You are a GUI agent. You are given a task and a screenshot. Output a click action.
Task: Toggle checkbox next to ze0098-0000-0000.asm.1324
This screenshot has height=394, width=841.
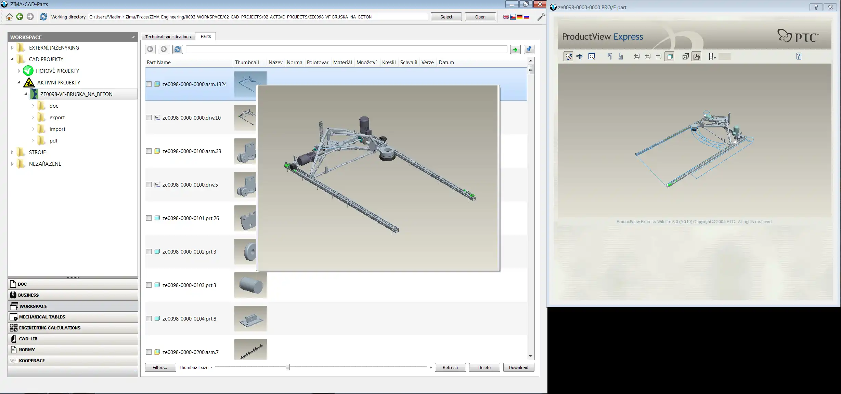click(149, 84)
